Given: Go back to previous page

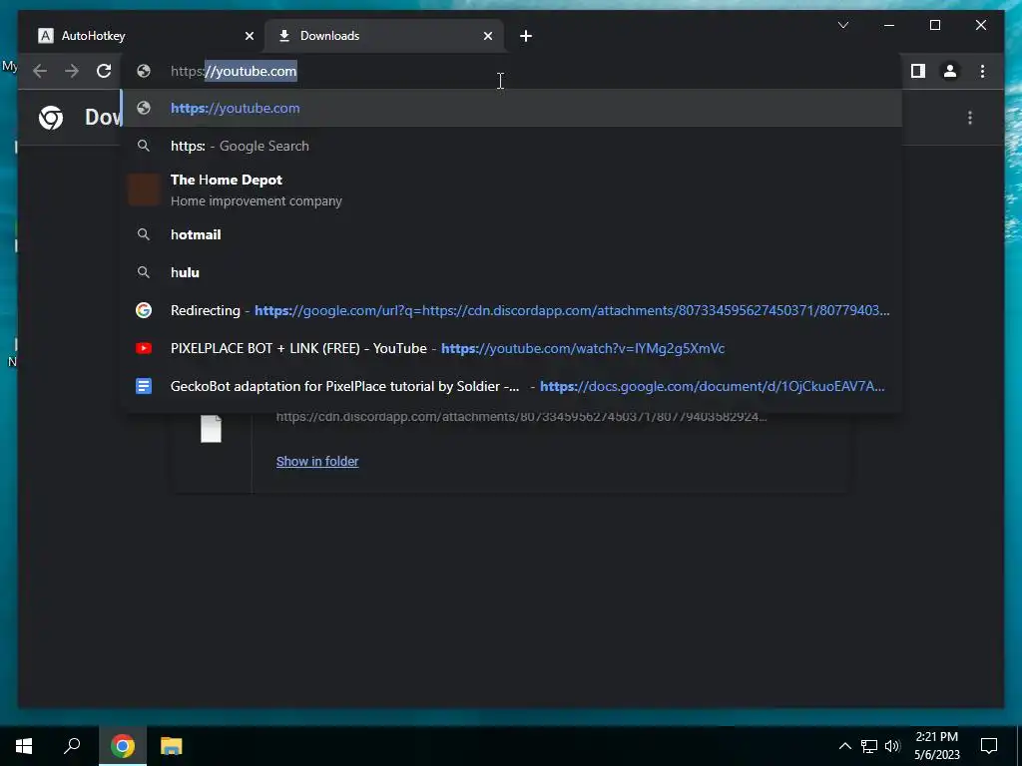Looking at the screenshot, I should pos(40,71).
